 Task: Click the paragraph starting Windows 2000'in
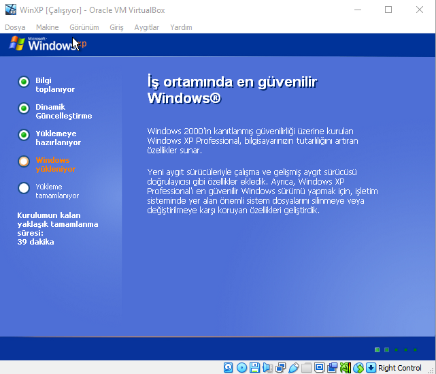[x=252, y=140]
